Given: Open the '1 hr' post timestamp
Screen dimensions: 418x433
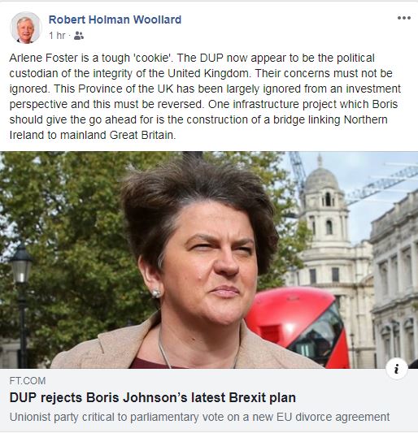Looking at the screenshot, I should (x=57, y=36).
